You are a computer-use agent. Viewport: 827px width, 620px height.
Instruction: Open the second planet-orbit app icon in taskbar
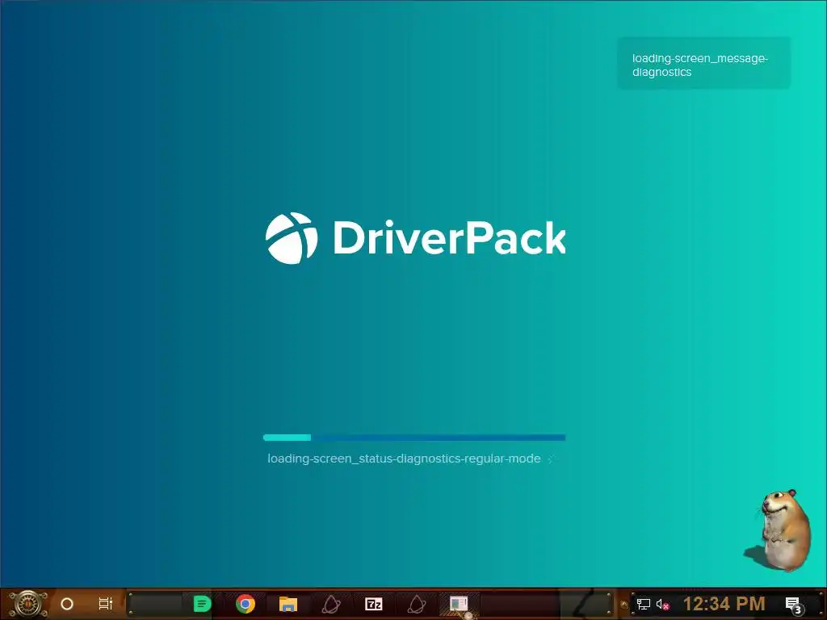pyautogui.click(x=417, y=604)
